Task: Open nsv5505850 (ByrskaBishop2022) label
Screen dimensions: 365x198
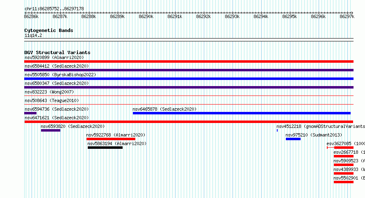Action: click(60, 75)
